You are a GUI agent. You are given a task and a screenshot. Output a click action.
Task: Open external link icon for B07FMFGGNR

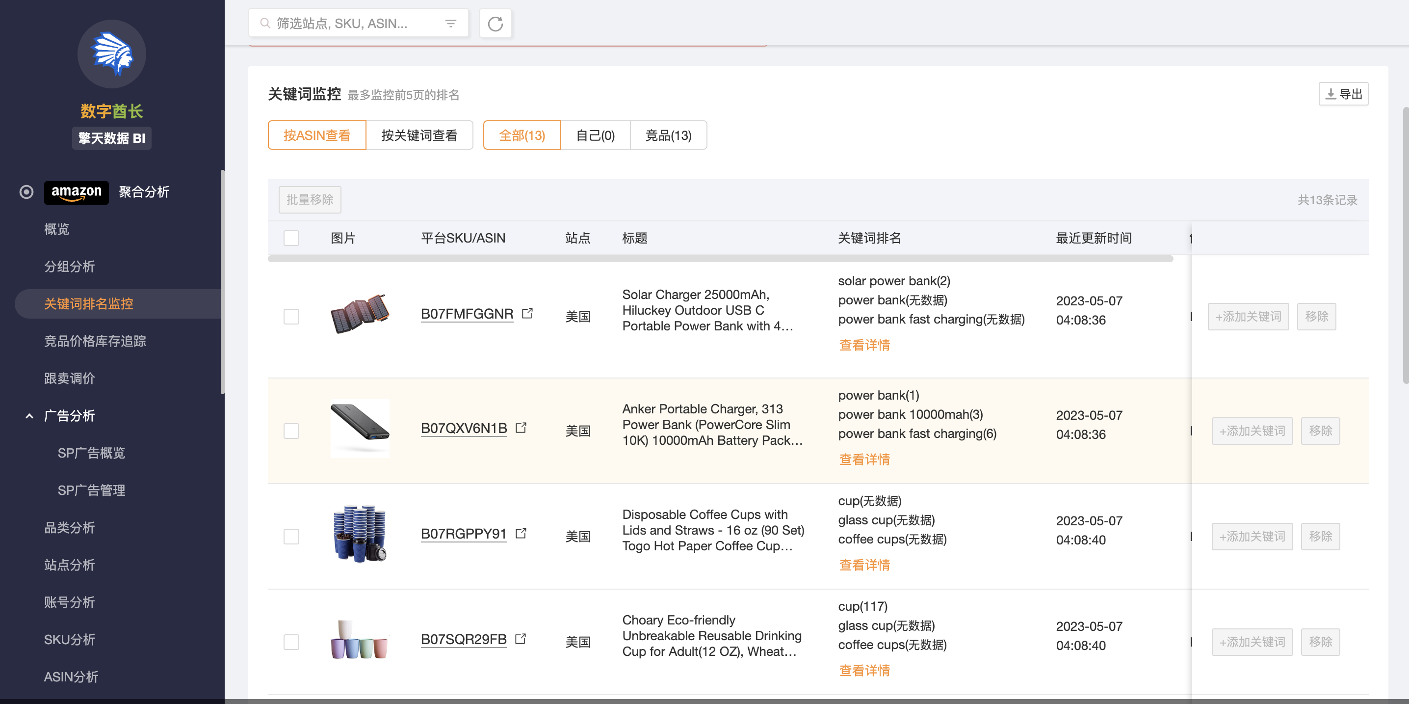click(527, 313)
